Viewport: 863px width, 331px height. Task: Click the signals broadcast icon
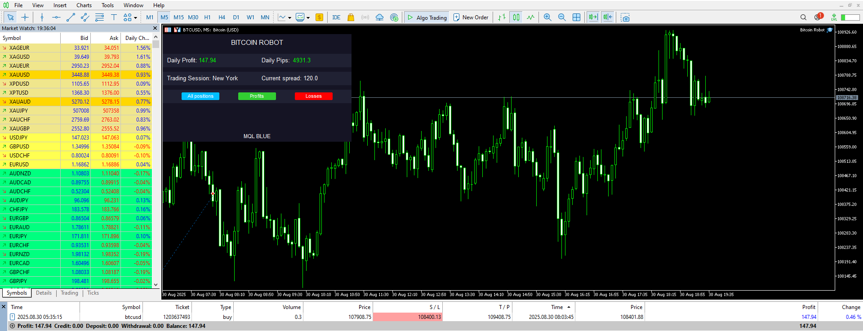365,17
